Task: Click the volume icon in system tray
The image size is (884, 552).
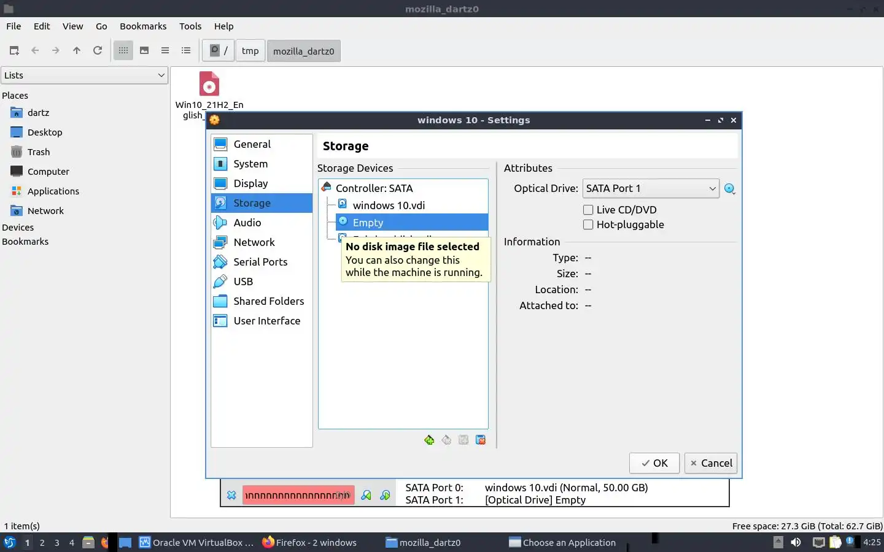Action: pyautogui.click(x=796, y=542)
